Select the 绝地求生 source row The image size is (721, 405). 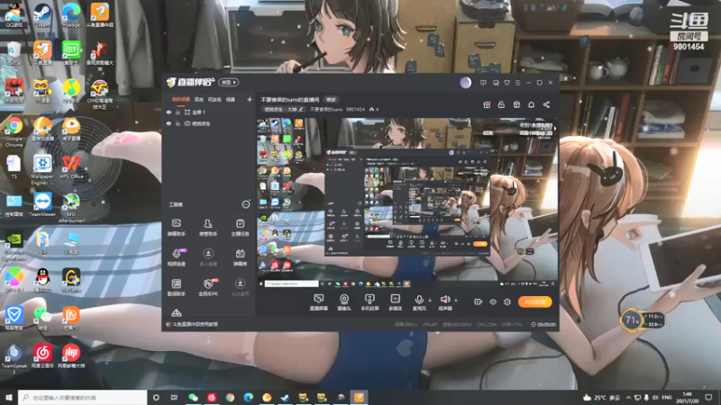209,123
